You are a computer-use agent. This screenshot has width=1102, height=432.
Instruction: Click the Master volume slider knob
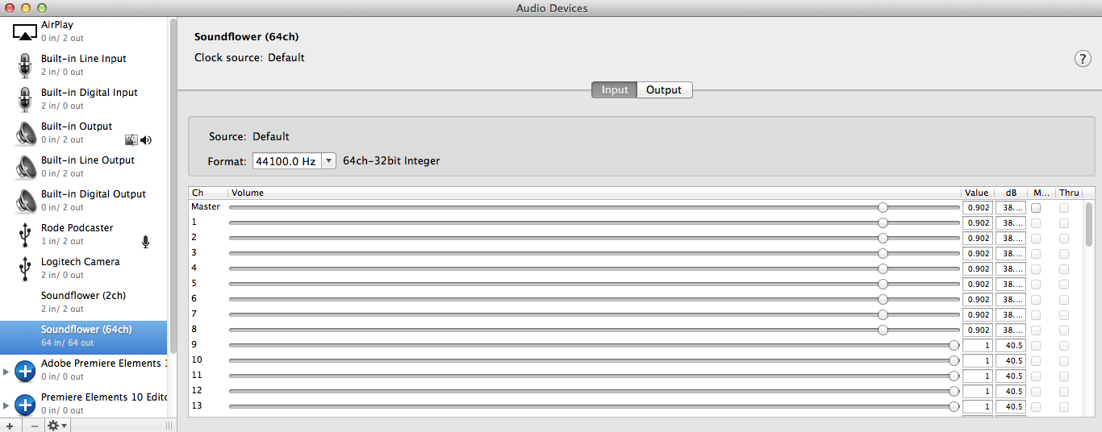[883, 208]
